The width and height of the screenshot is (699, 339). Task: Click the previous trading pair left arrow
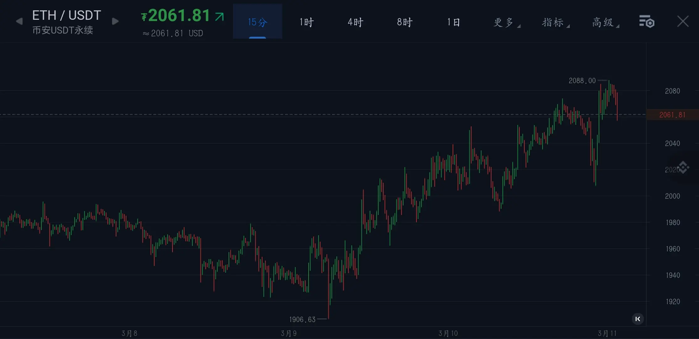pos(19,21)
